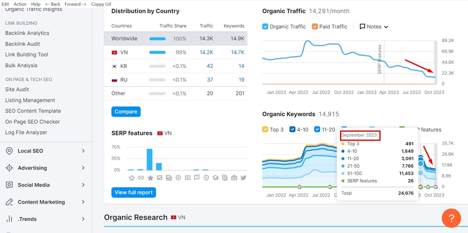The width and height of the screenshot is (468, 233).
Task: Click the Social Media chat sidebar icon
Action: point(9,185)
